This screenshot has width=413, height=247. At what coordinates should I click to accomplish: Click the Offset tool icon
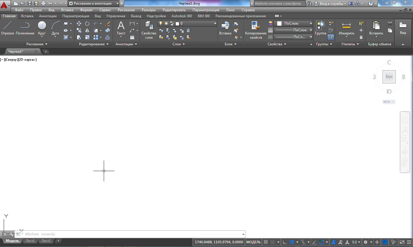(108, 37)
